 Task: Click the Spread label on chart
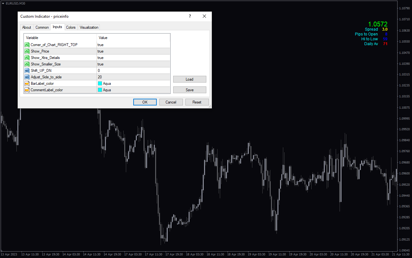click(371, 29)
